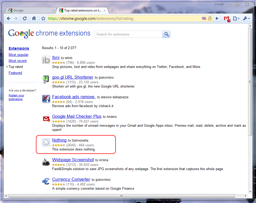Image resolution: width=256 pixels, height=203 pixels.
Task: Click "by Salmonella" author text
Action: (78, 141)
